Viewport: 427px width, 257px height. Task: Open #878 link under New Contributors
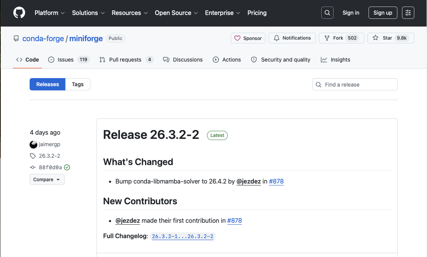pos(235,220)
